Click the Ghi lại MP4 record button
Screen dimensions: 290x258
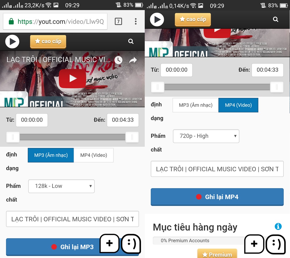point(217,197)
